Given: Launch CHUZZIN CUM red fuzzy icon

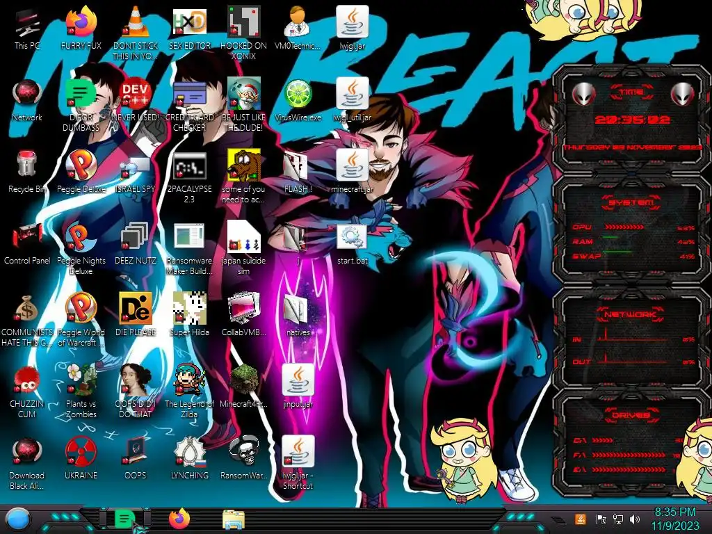Looking at the screenshot, I should click(27, 391).
